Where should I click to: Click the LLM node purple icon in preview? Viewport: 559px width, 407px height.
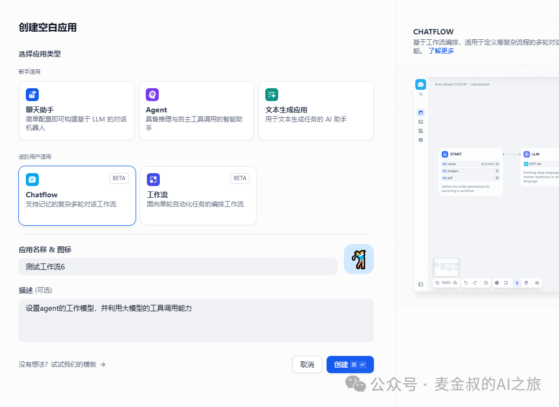pos(527,154)
